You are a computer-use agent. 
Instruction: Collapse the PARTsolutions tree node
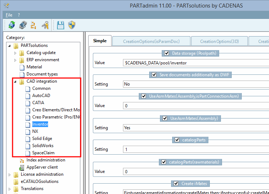pos(9,46)
